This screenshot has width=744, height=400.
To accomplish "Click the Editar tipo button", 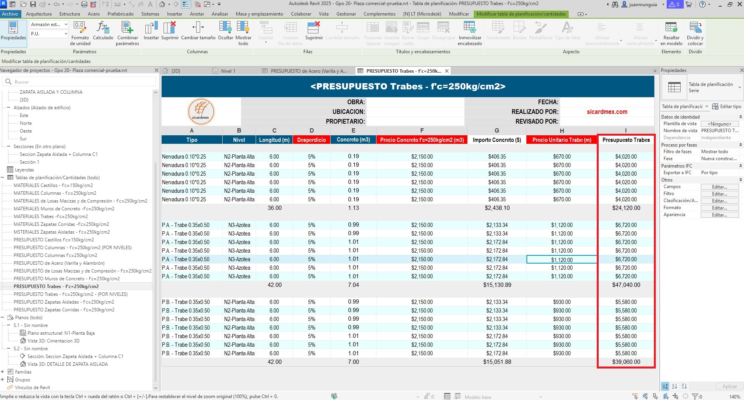I will click(727, 107).
